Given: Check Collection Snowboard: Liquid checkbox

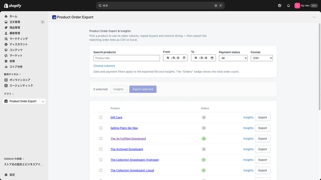Looking at the screenshot, I should 101,170.
